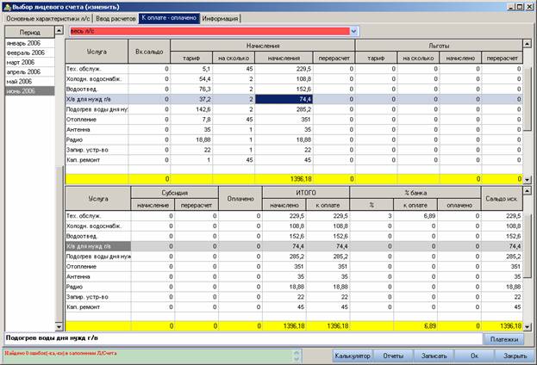Select март 2006 period
537x365 pixels.
click(x=29, y=62)
